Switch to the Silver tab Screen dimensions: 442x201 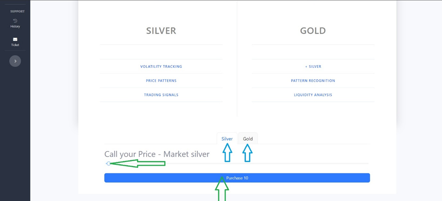(227, 139)
